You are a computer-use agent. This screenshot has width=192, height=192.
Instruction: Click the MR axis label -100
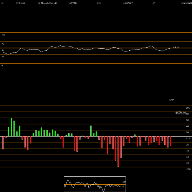[x=188, y=169]
